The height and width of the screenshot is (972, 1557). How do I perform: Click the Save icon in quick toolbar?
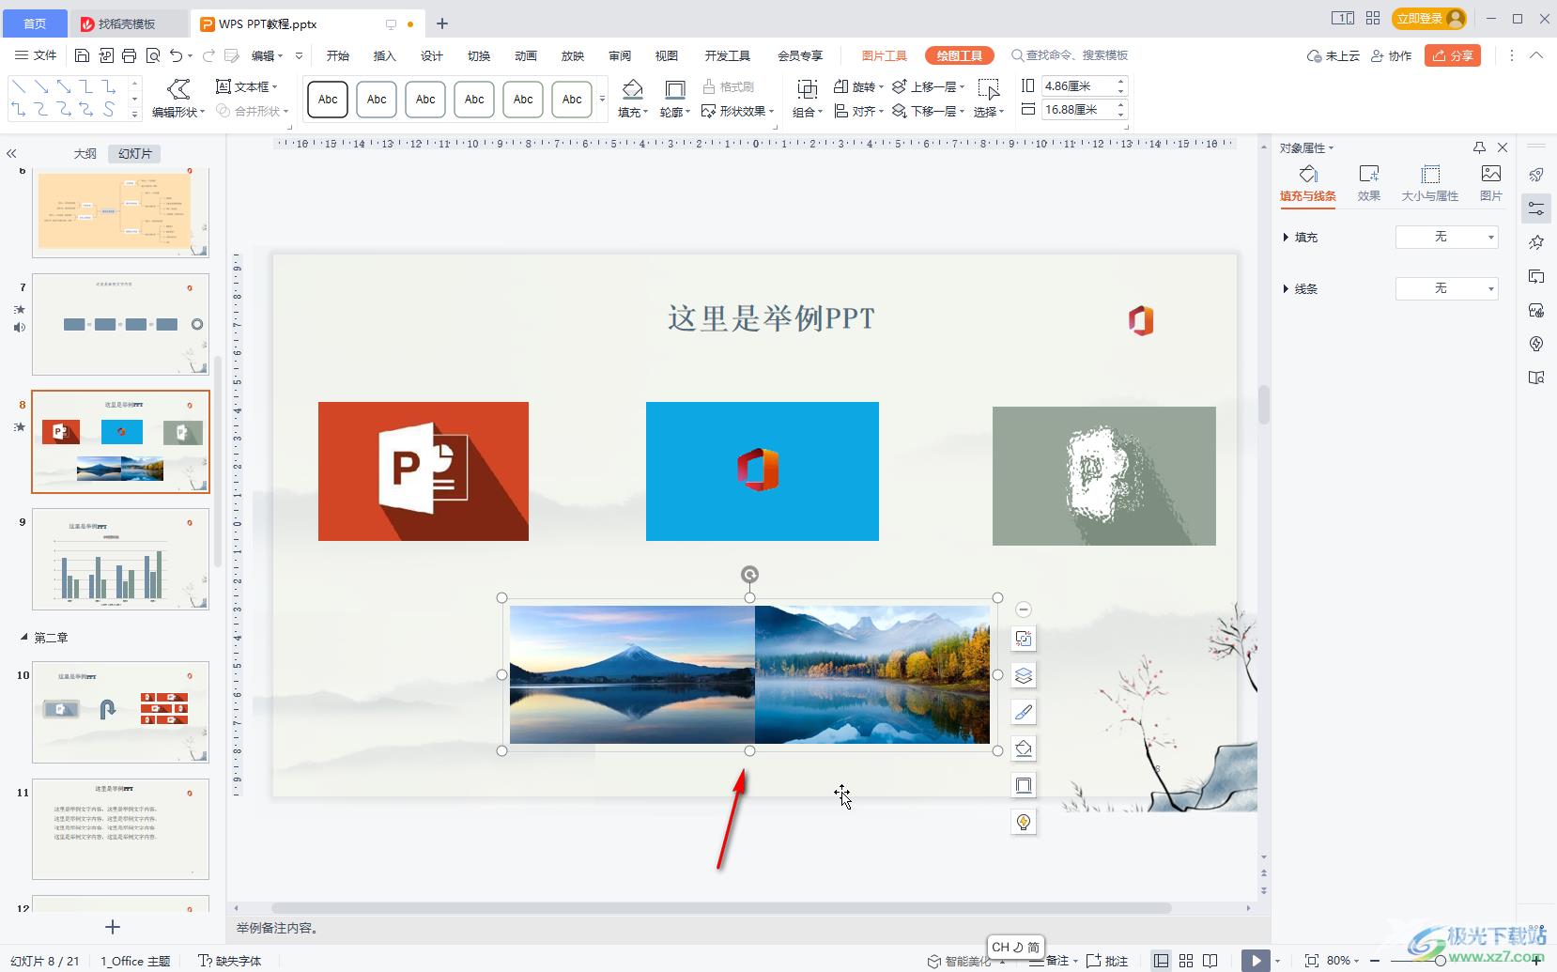click(82, 55)
